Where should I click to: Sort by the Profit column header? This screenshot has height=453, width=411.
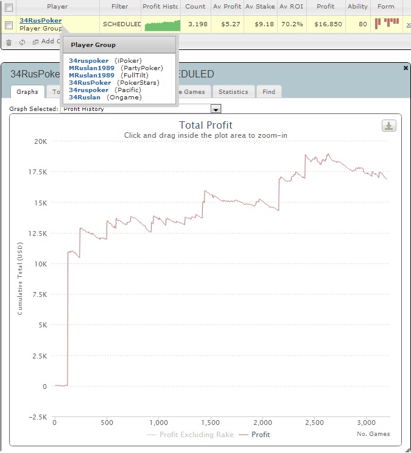[326, 6]
